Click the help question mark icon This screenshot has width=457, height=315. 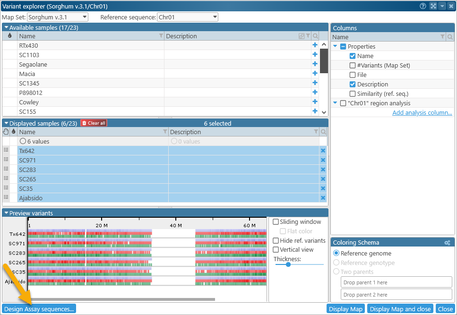(x=423, y=6)
